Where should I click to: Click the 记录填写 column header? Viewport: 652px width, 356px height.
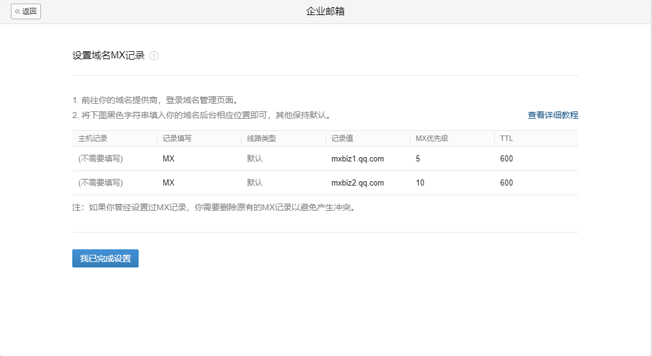(x=177, y=139)
